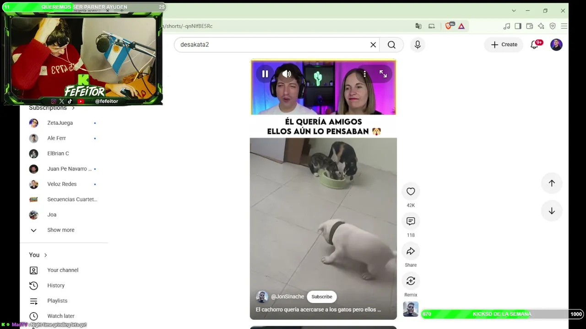Run search with the magnifier button
The image size is (586, 329).
[x=391, y=45]
